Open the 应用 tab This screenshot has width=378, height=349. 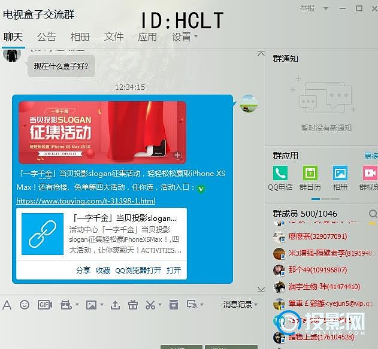coord(147,37)
